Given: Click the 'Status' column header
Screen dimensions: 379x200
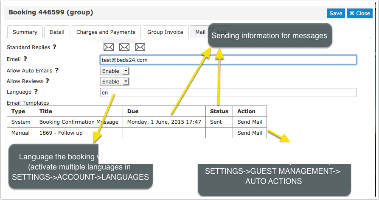Looking at the screenshot, I should (219, 111).
